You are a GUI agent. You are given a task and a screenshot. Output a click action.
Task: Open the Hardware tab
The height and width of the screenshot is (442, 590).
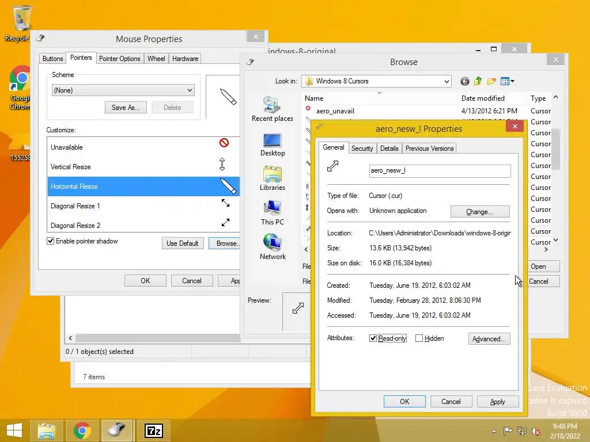[x=185, y=59]
